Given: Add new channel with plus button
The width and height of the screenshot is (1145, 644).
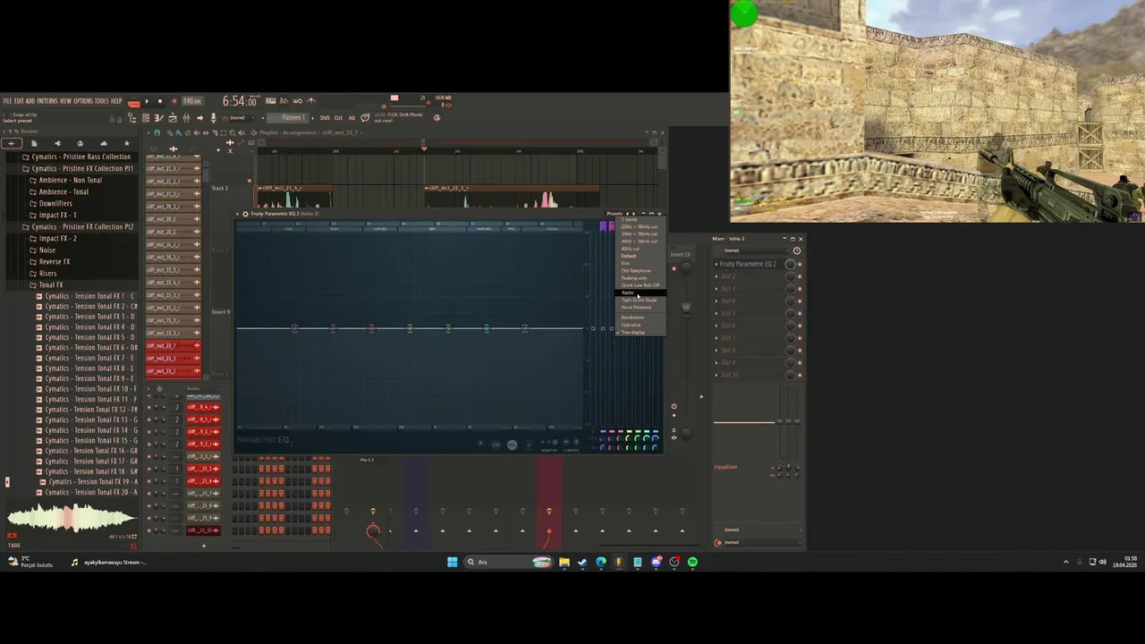Looking at the screenshot, I should (203, 546).
